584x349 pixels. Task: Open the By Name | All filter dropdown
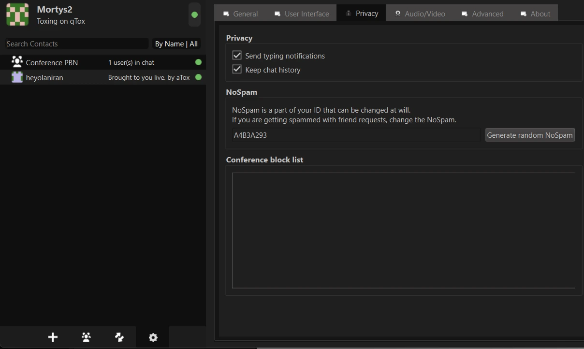[176, 44]
